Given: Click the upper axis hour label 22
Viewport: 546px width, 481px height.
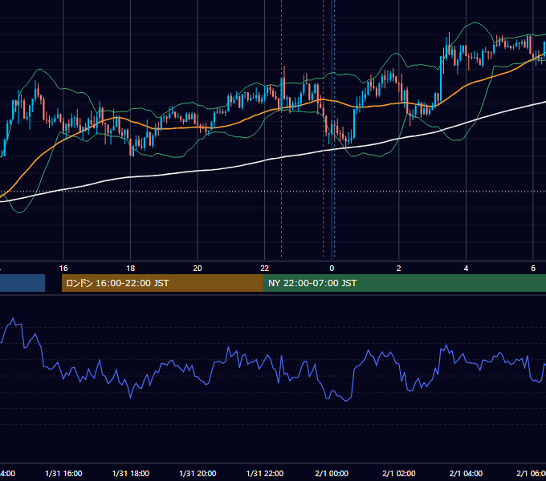Looking at the screenshot, I should click(x=265, y=269).
